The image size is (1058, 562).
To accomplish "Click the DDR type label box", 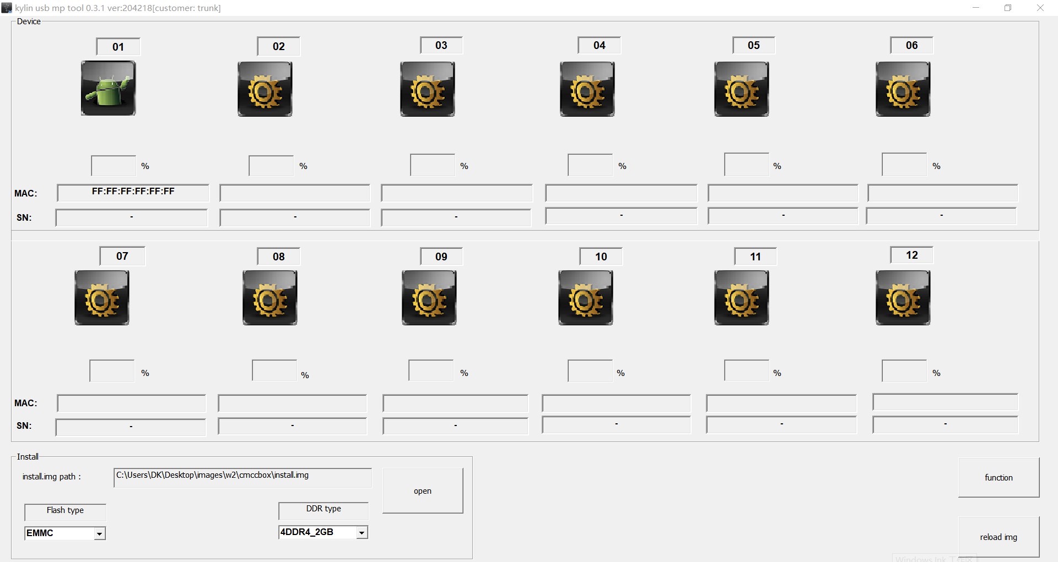I will coord(323,510).
